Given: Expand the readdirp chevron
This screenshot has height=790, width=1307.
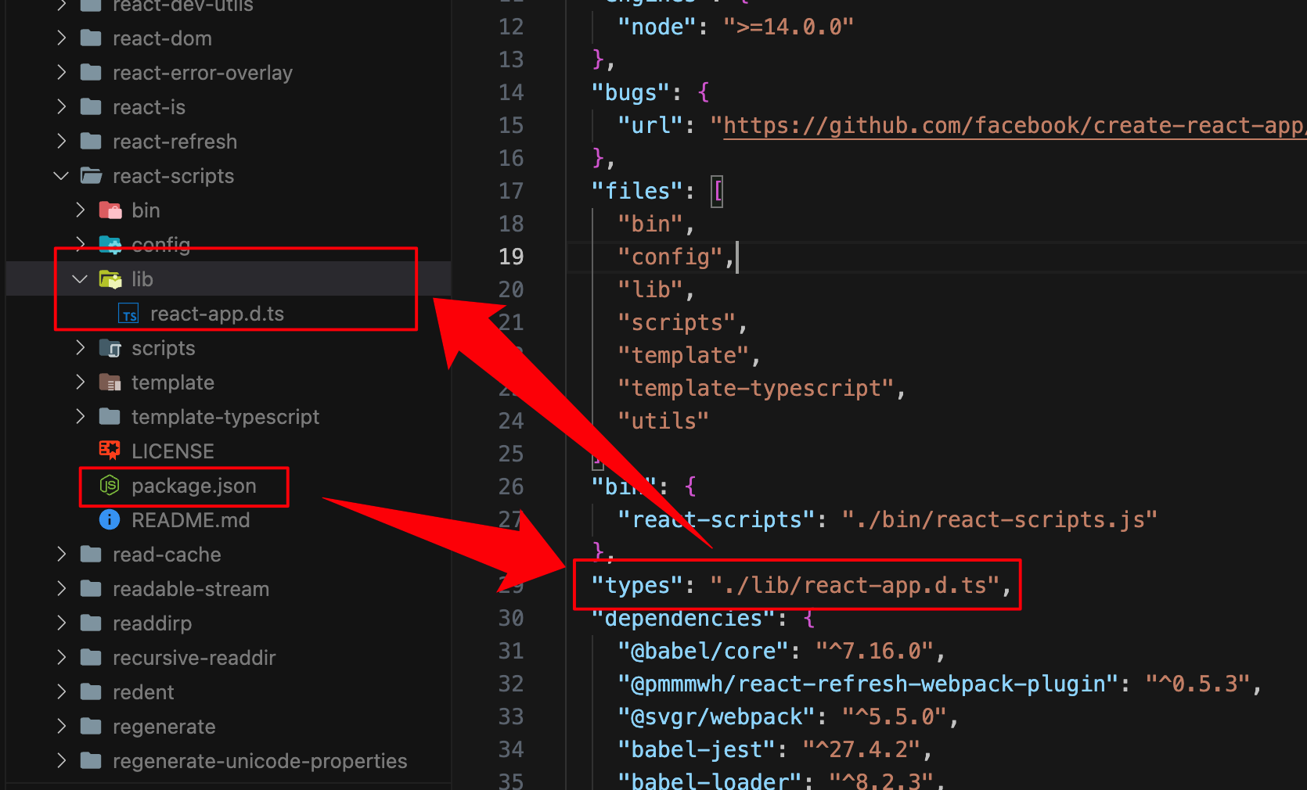Looking at the screenshot, I should click(x=61, y=623).
